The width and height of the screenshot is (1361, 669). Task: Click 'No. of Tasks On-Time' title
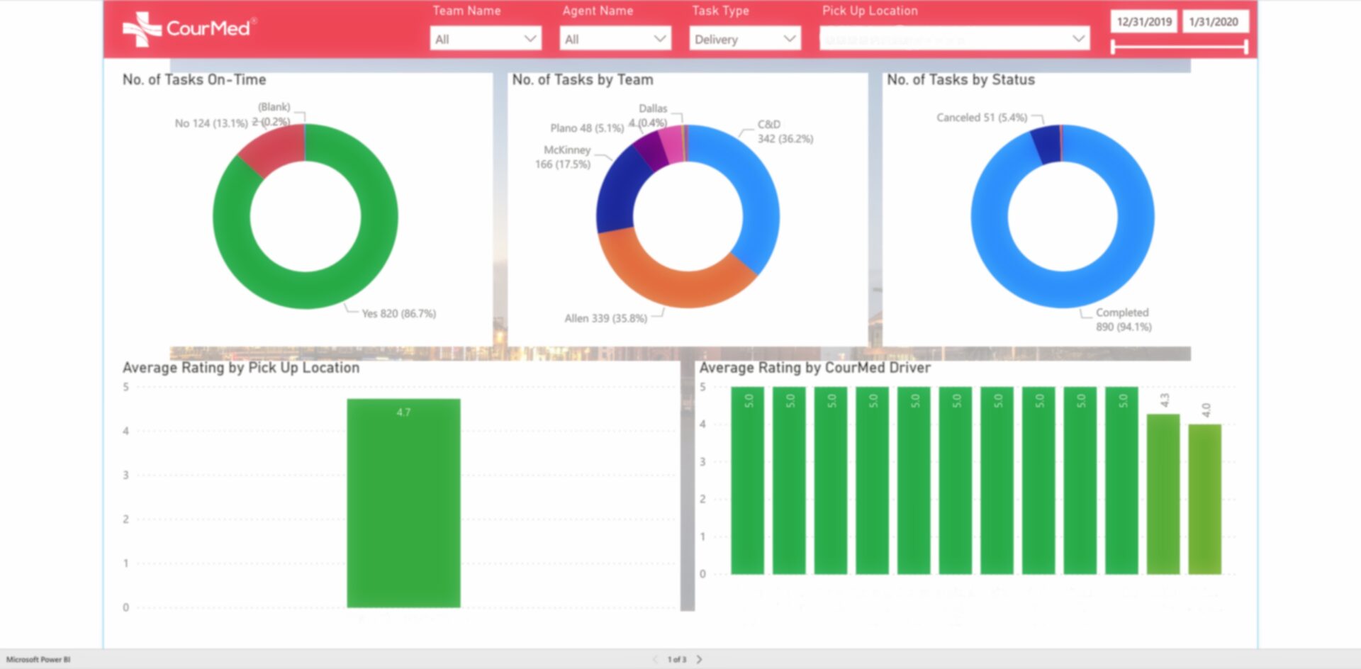194,79
